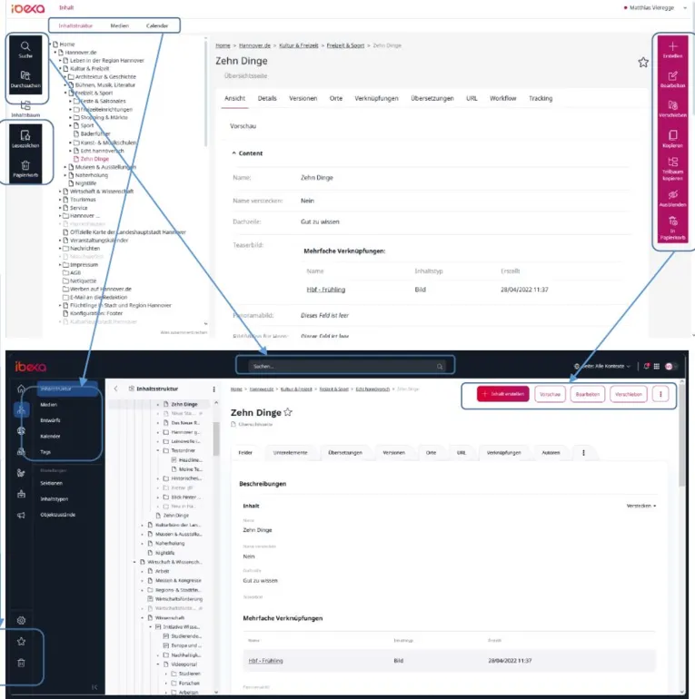
Task: Toggle favorite star beside upper Zehn Dinge title
Action: coord(643,63)
